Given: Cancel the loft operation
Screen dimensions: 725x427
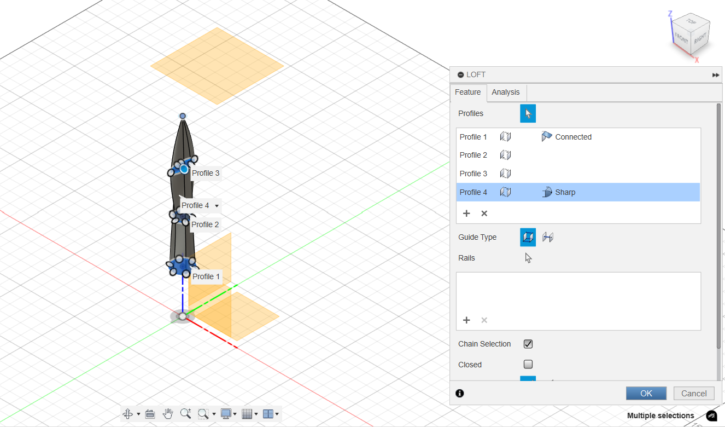Looking at the screenshot, I should [694, 393].
